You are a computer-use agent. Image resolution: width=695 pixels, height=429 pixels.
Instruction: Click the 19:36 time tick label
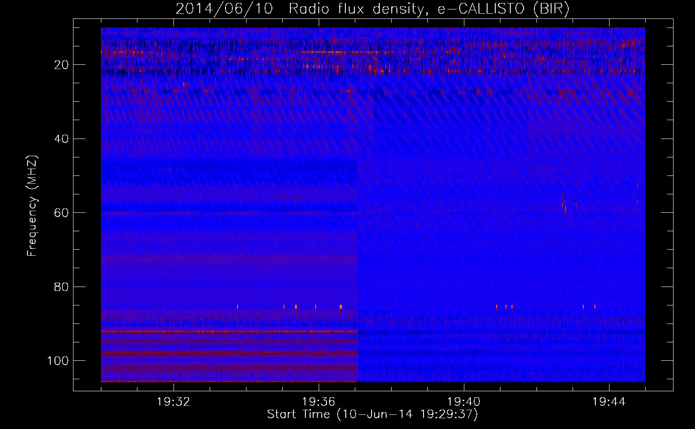pyautogui.click(x=319, y=402)
